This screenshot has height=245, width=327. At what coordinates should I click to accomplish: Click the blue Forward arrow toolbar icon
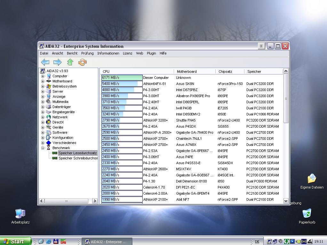click(x=57, y=62)
